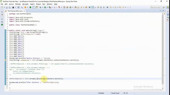Click the Relaunch refresh toolbar icon
This screenshot has width=170, height=95.
coord(37,7)
